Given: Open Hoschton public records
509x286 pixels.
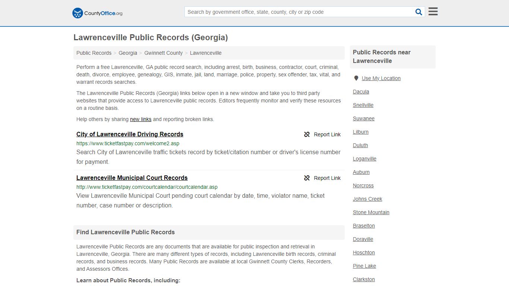Looking at the screenshot, I should (x=364, y=252).
